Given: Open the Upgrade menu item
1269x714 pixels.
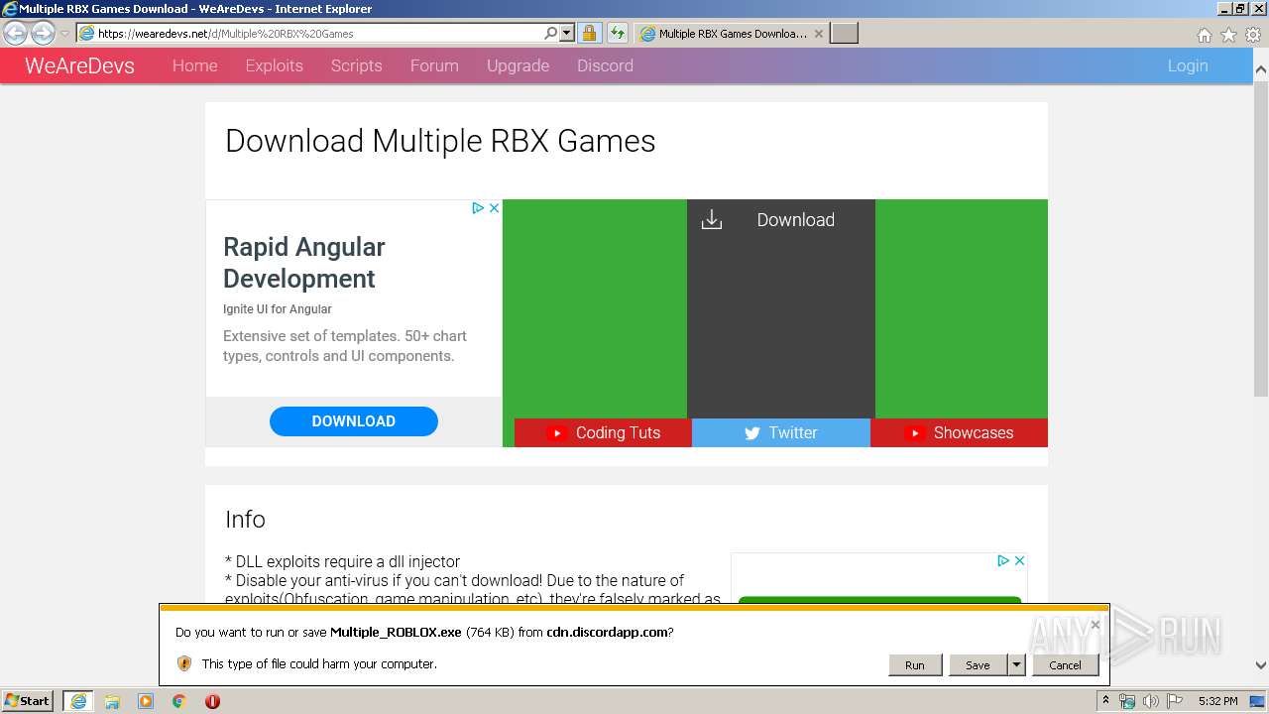Looking at the screenshot, I should pyautogui.click(x=518, y=65).
